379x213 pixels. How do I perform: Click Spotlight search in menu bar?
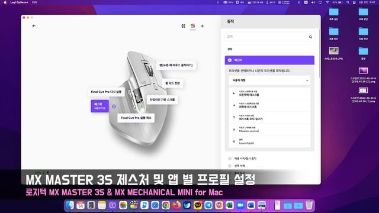pyautogui.click(x=348, y=2)
